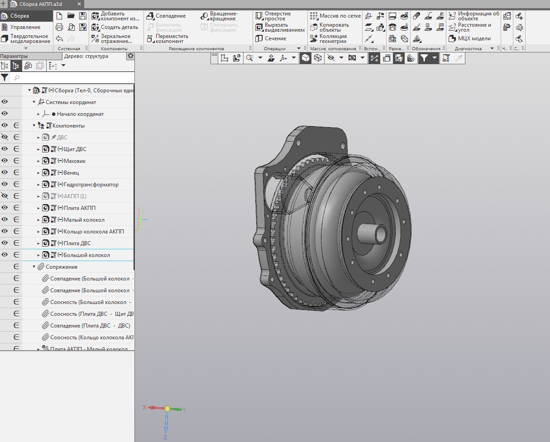Image resolution: width=550 pixels, height=442 pixels.
Task: Click the Print icon
Action: click(59, 27)
